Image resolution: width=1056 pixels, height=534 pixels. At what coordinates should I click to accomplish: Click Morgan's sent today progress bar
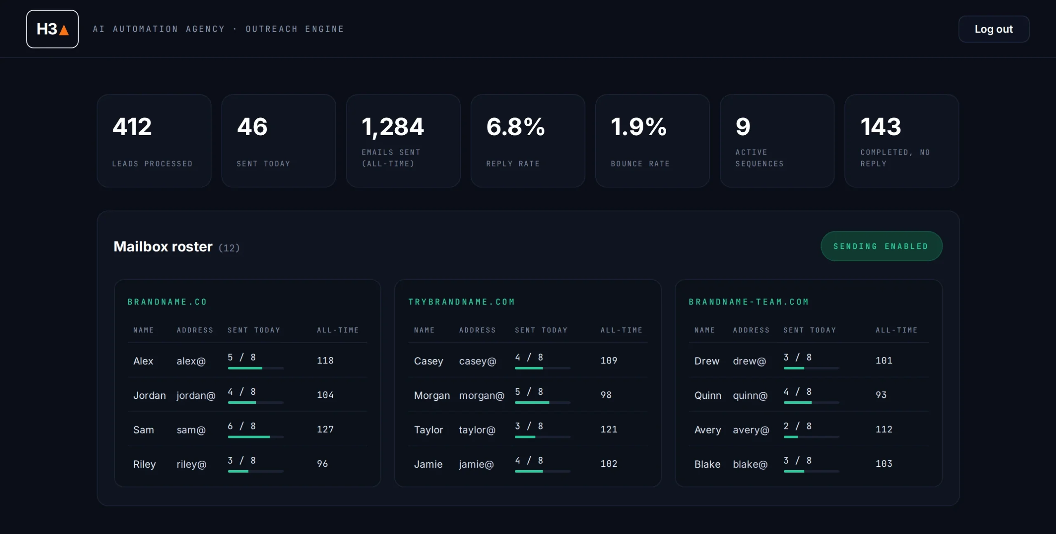tap(542, 402)
